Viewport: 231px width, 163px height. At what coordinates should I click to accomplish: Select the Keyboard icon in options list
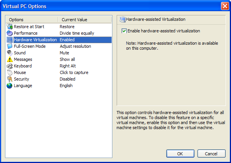click(x=10, y=66)
